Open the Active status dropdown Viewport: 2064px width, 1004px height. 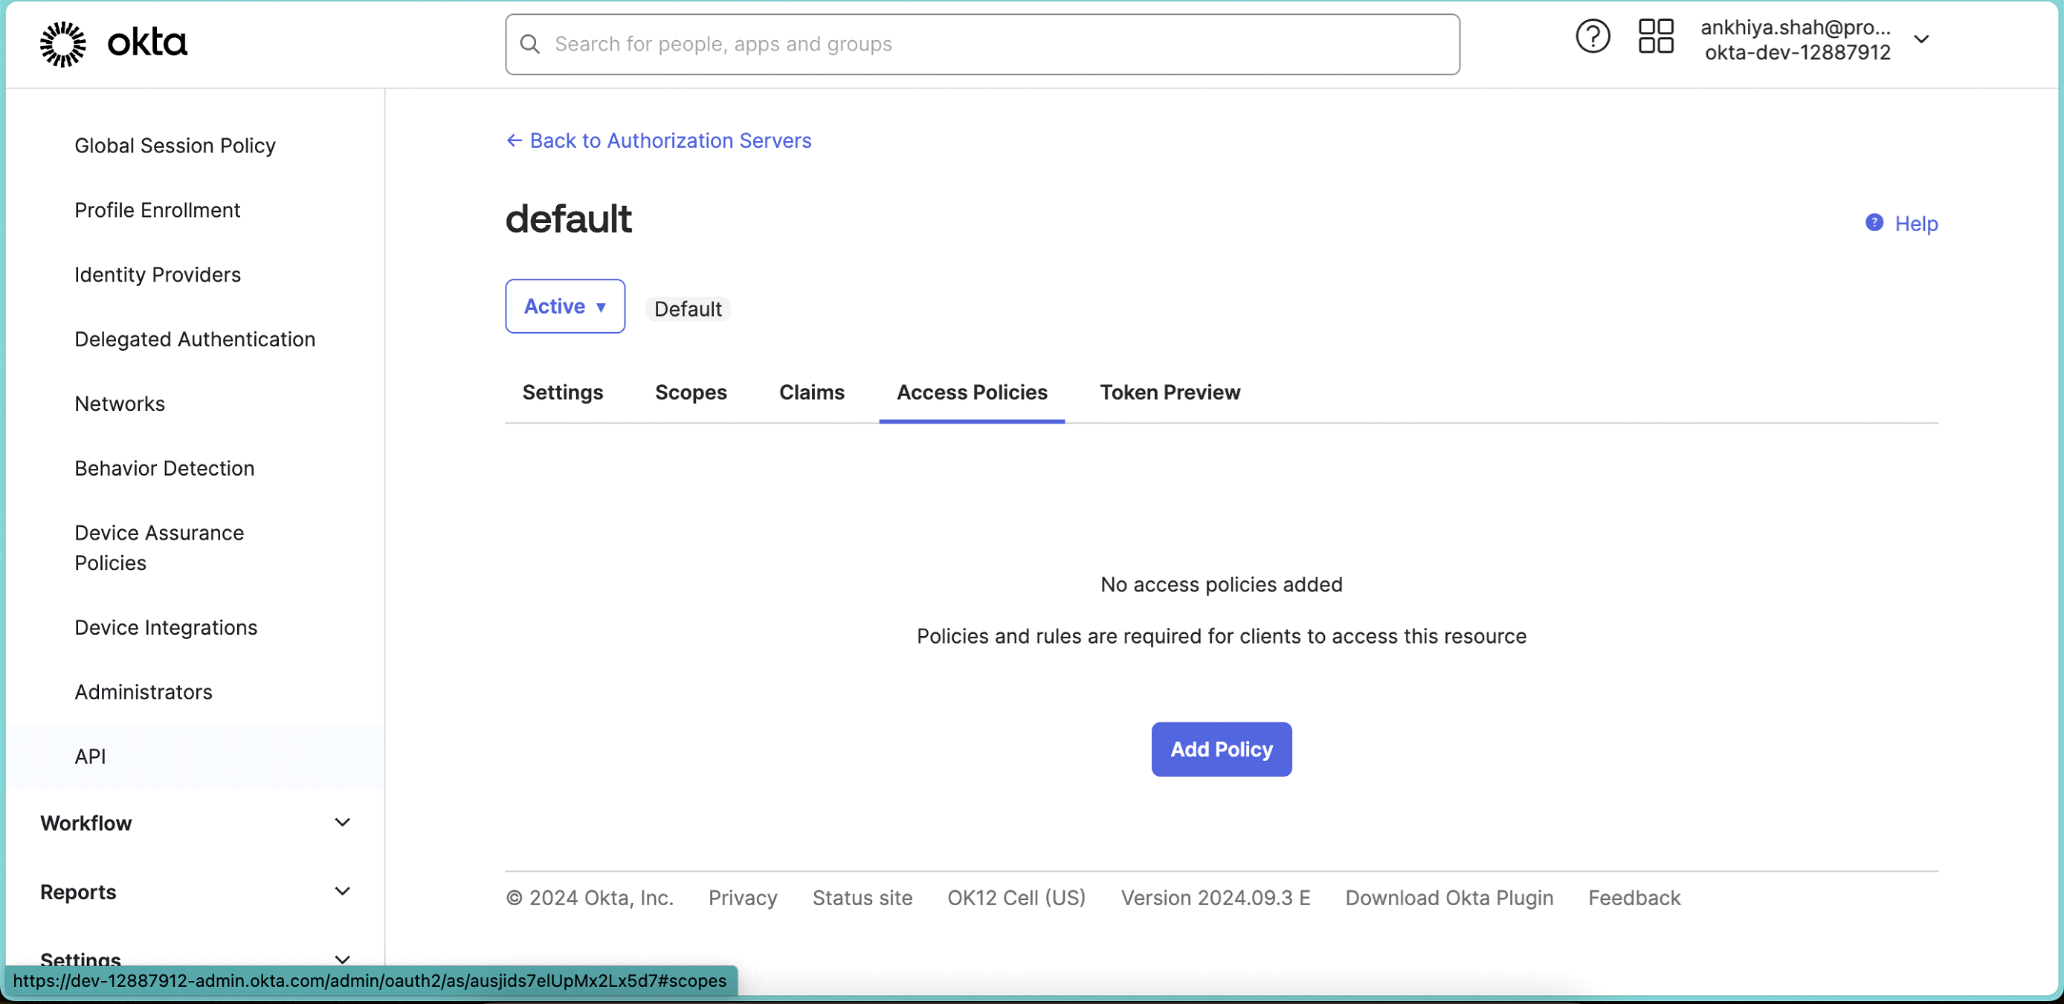[565, 306]
